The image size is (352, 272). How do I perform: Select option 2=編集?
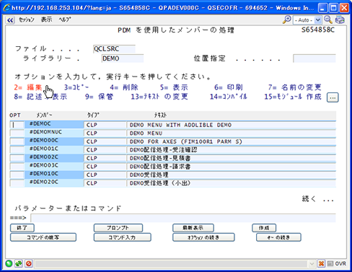(28, 87)
